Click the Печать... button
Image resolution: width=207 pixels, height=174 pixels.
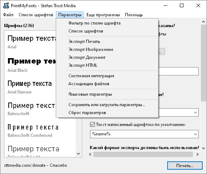click(x=185, y=166)
